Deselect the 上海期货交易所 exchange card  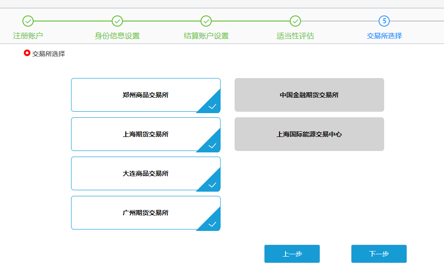click(146, 135)
